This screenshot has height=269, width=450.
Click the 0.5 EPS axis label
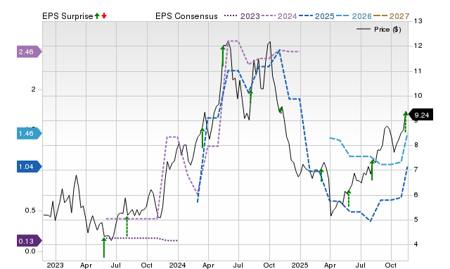30,211
